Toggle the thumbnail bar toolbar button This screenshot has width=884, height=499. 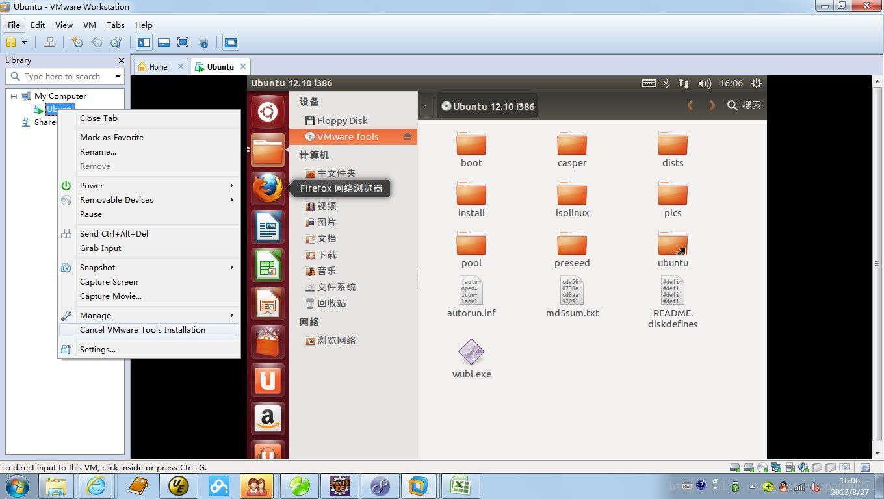pos(164,42)
